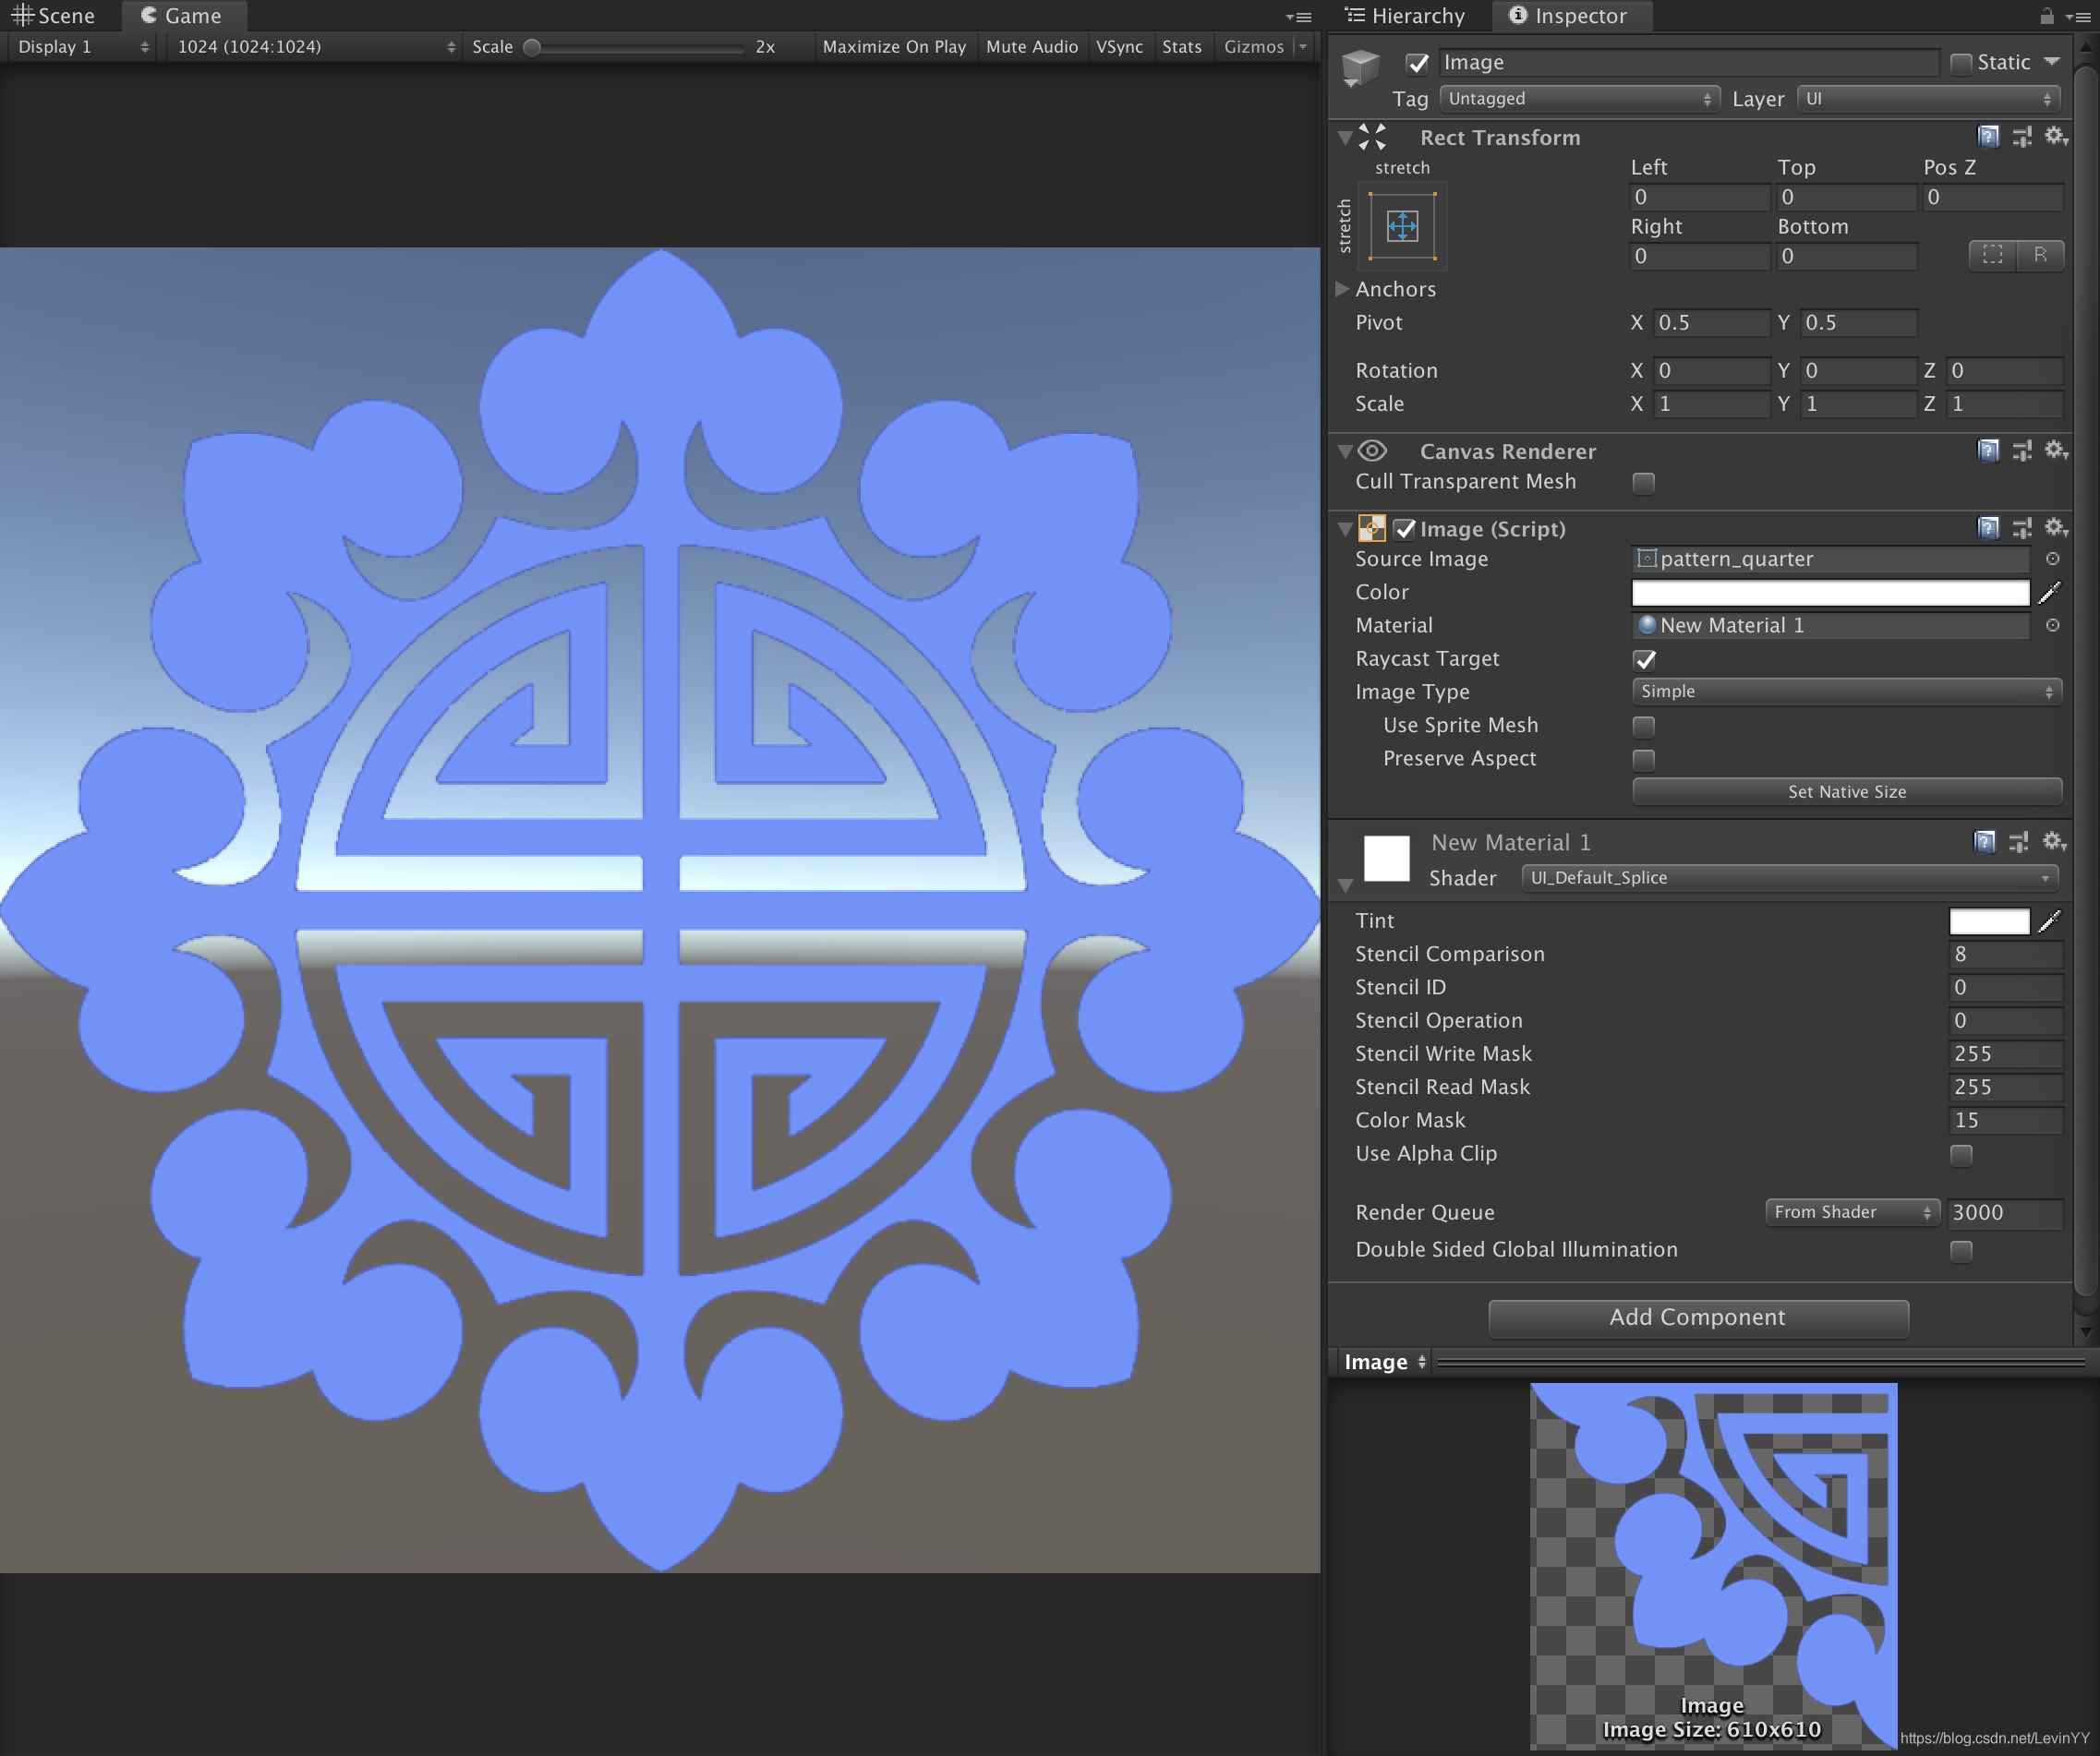The image size is (2100, 1756).
Task: Click the Add Component button
Action: 1697,1317
